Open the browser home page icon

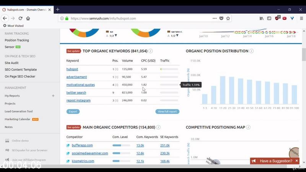point(28,18)
